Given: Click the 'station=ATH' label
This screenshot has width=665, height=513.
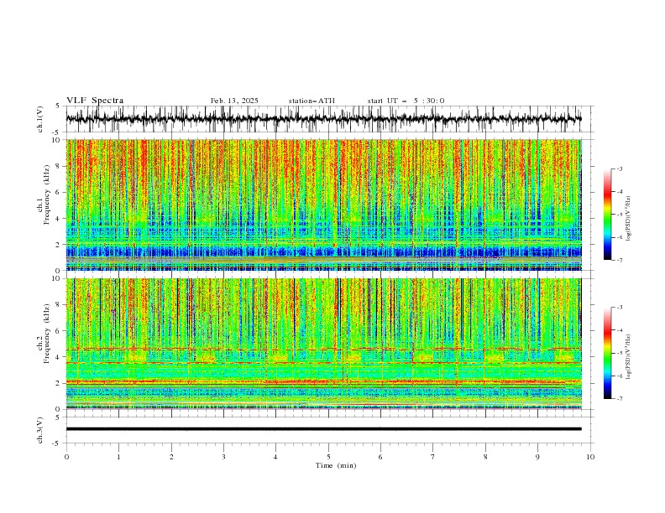Looking at the screenshot, I should click(x=312, y=101).
